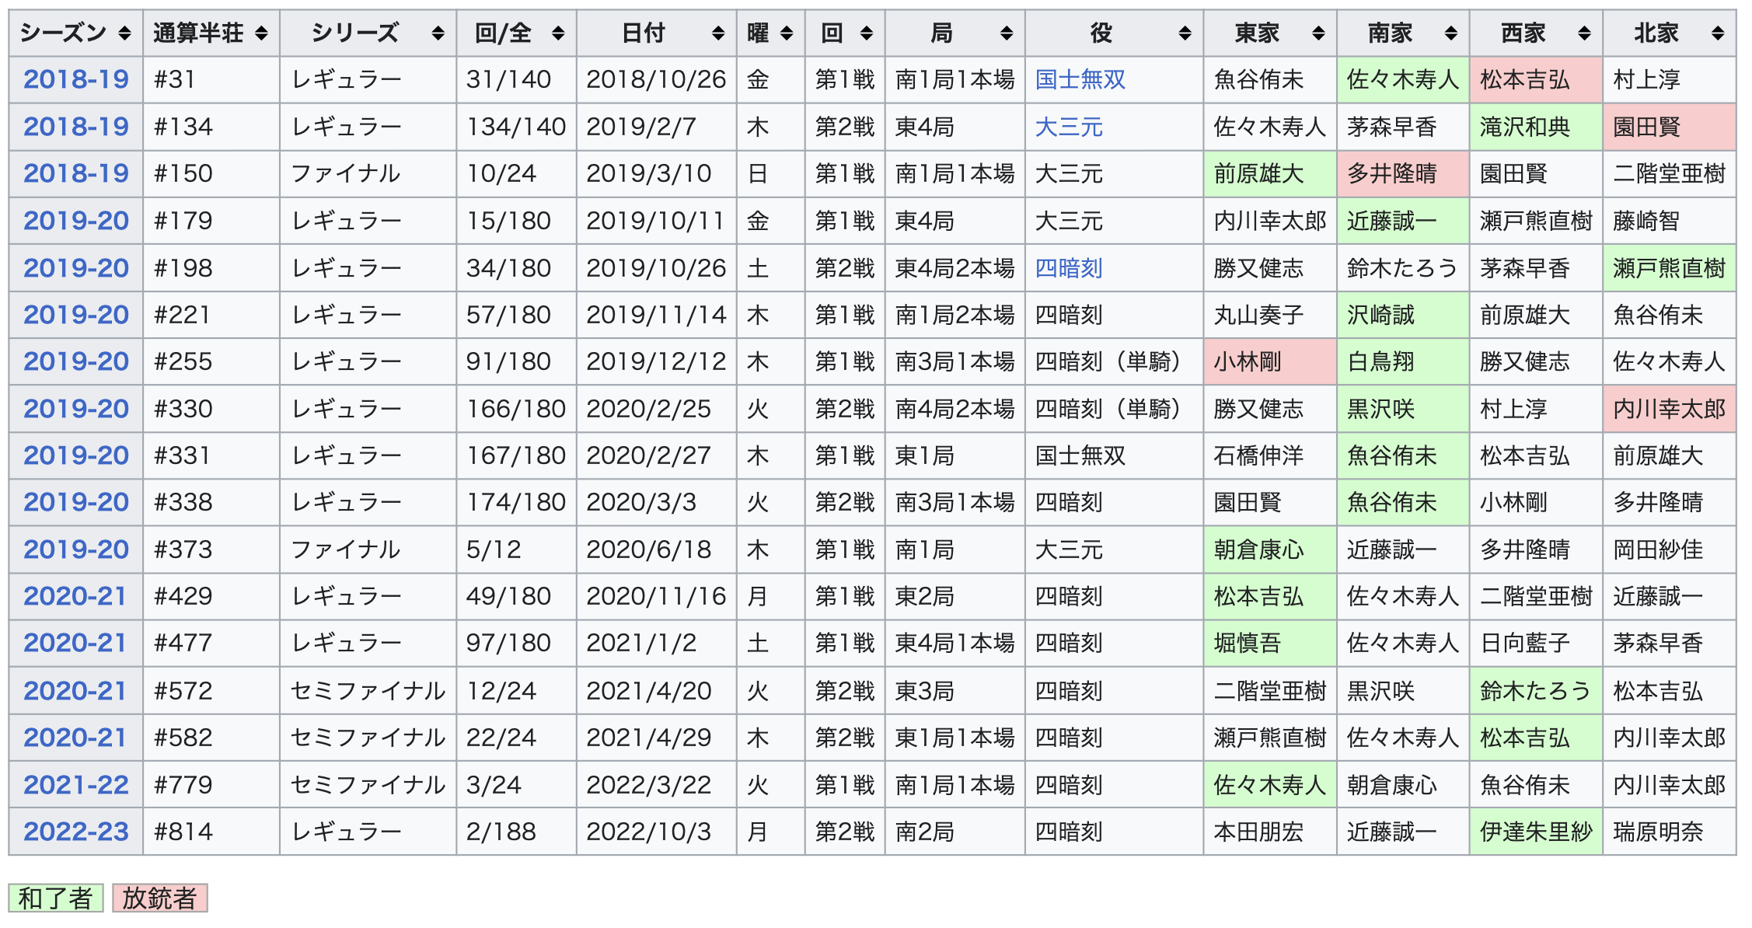Image resolution: width=1752 pixels, height=928 pixels.
Task: Open 2021-22 season link in row #779
Action: [76, 785]
